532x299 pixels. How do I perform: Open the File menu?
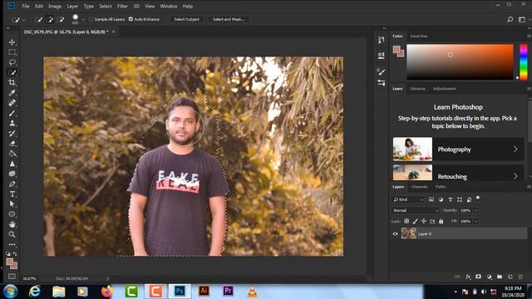click(x=26, y=6)
